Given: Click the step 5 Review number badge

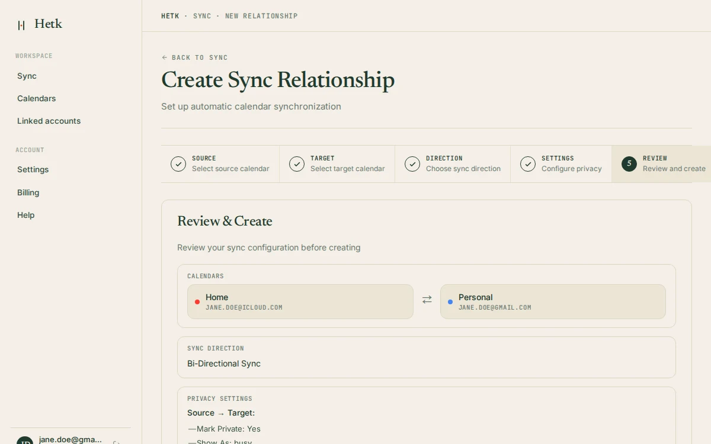Looking at the screenshot, I should tap(629, 164).
